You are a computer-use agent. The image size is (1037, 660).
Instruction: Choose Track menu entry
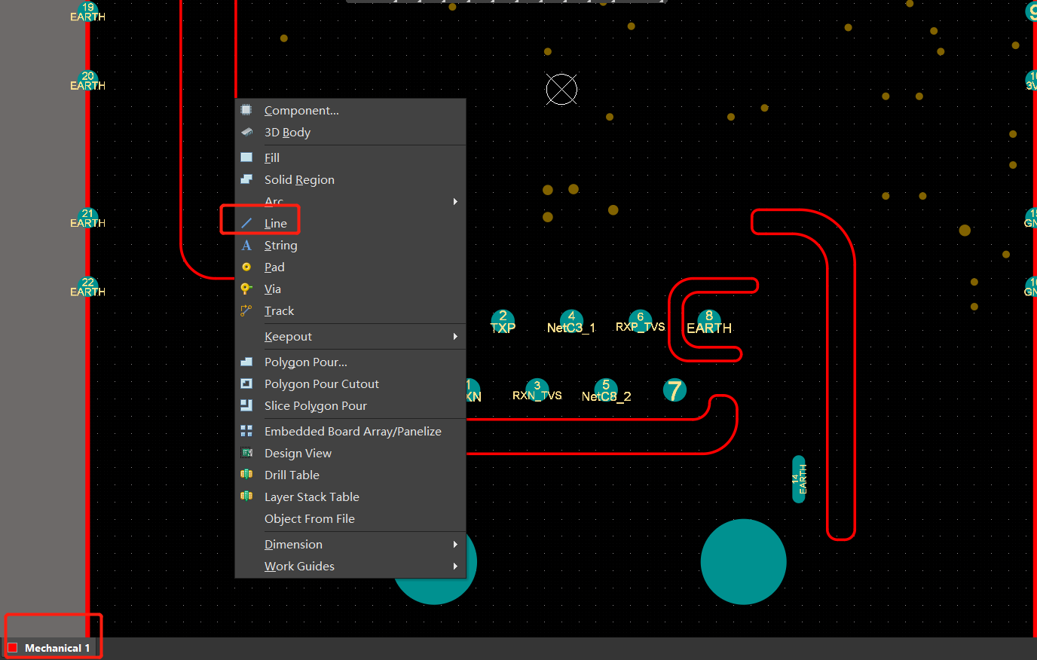tap(350, 310)
